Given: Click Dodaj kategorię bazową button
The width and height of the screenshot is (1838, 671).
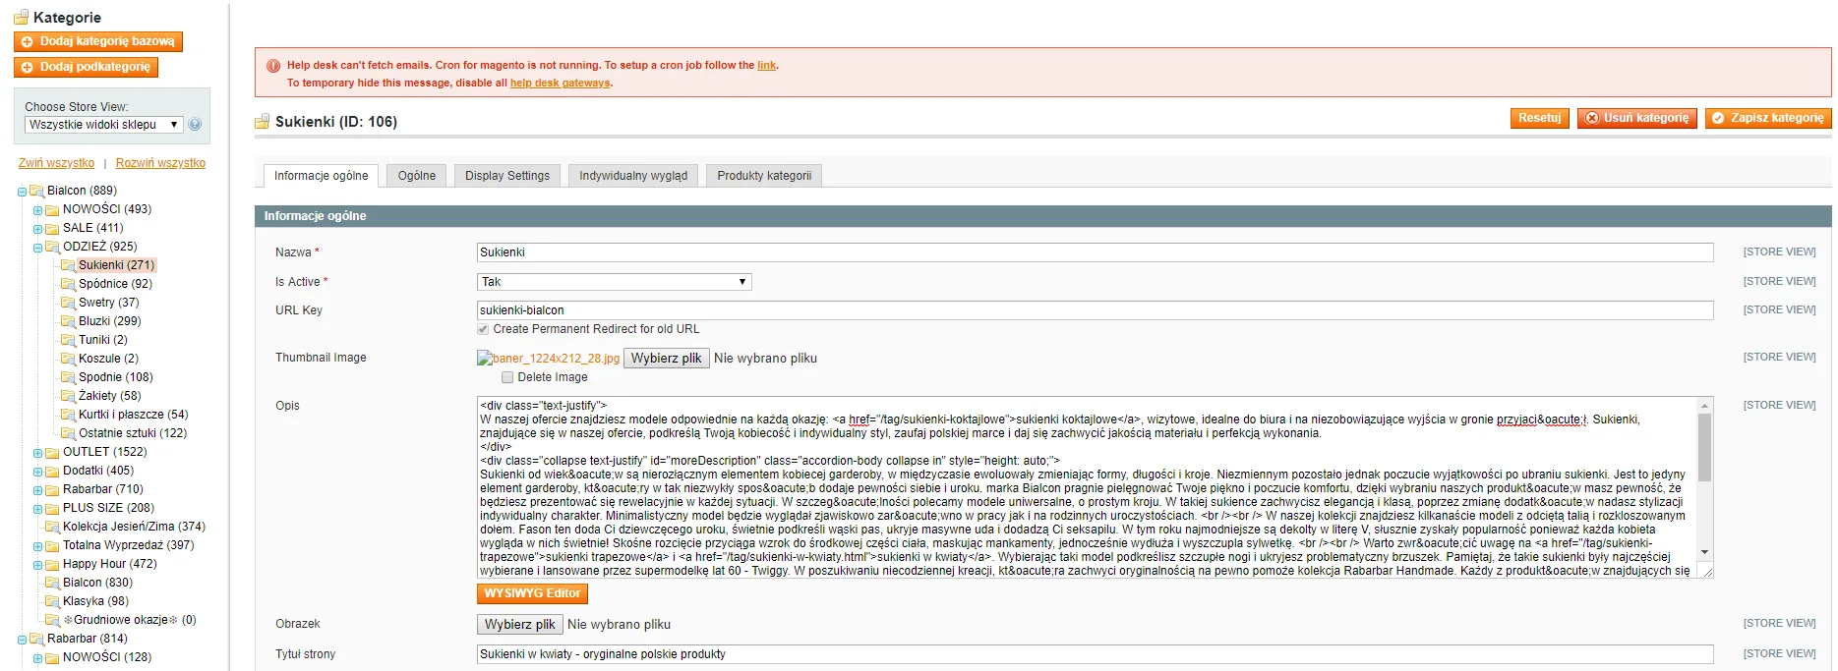Looking at the screenshot, I should 98,41.
